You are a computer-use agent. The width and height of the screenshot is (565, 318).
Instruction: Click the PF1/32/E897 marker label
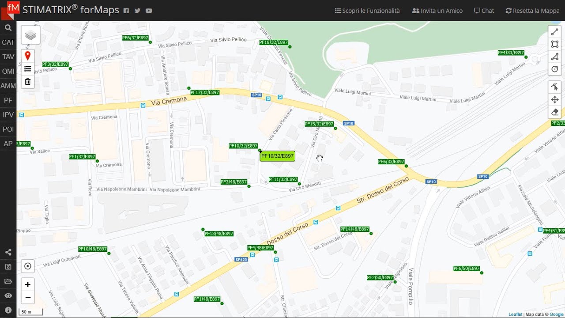[83, 157]
